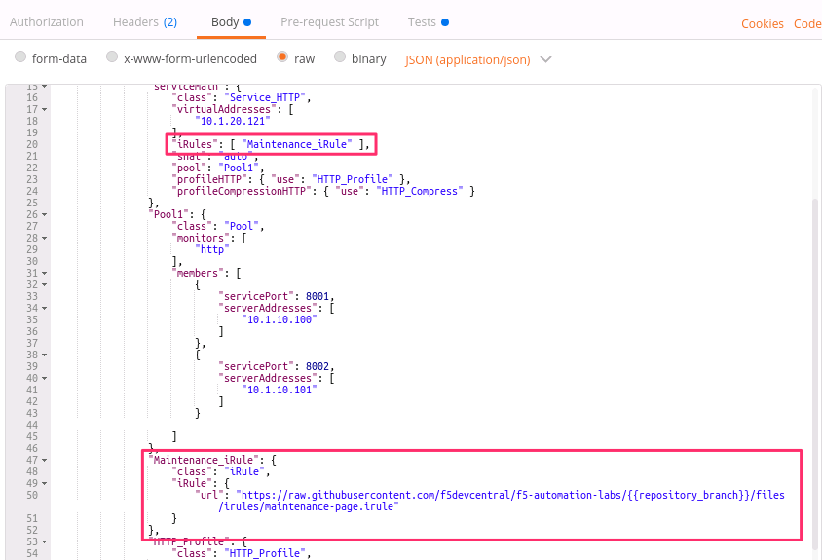Click the "10.1.20.121" virtual address
Screen dimensions: 822x560
pos(233,121)
